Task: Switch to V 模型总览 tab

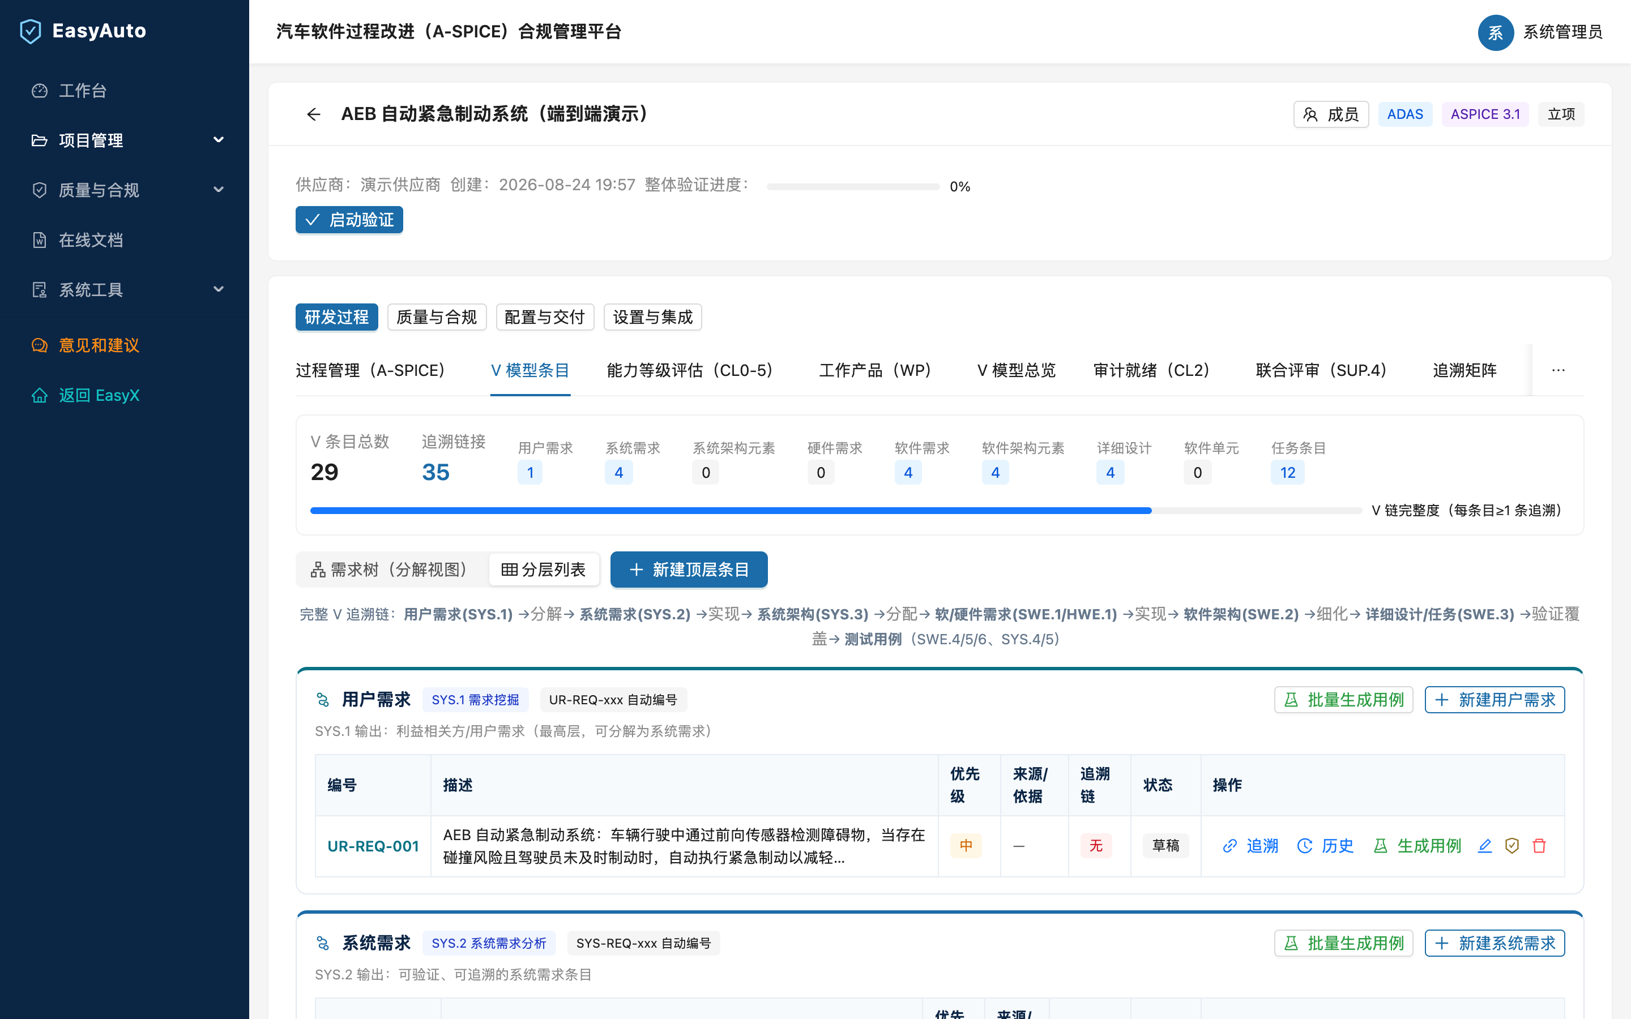Action: 1017,371
